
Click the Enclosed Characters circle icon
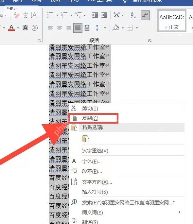point(35,28)
